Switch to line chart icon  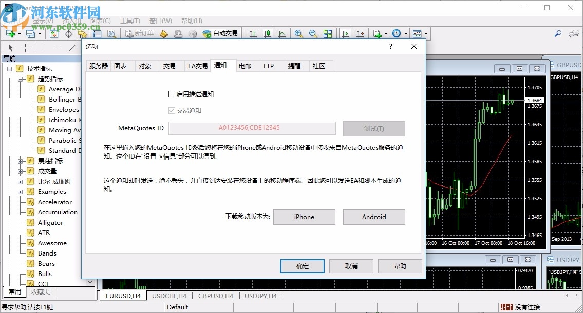[282, 34]
